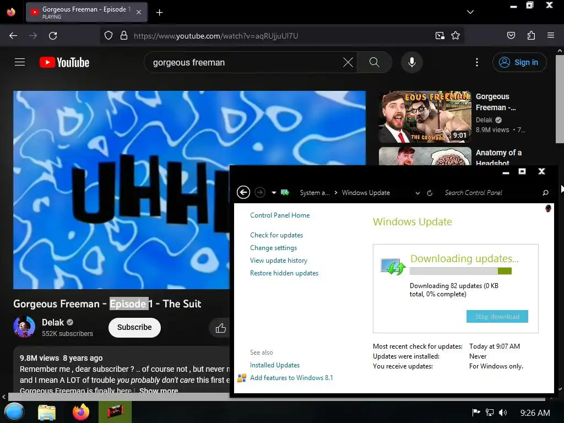The width and height of the screenshot is (564, 423).
Task: Click the Start orb button
Action: tap(14, 412)
